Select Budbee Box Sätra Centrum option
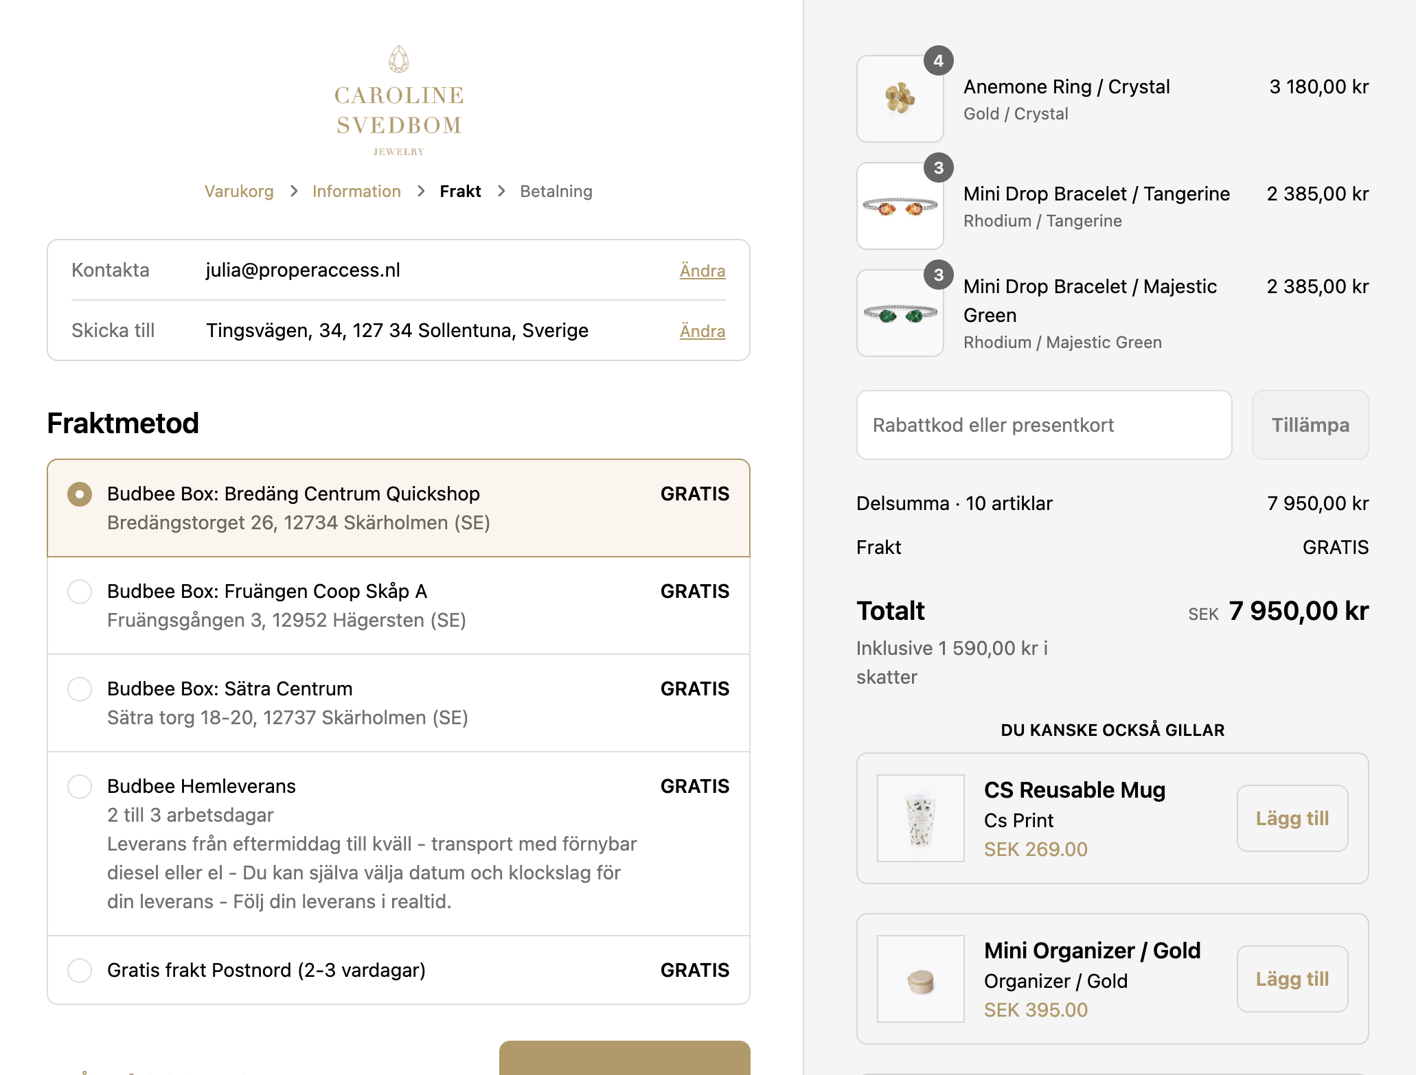Image resolution: width=1416 pixels, height=1075 pixels. (398, 703)
